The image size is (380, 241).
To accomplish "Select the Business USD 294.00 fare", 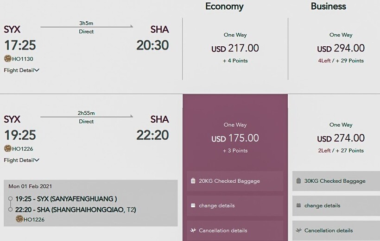I will click(x=341, y=48).
